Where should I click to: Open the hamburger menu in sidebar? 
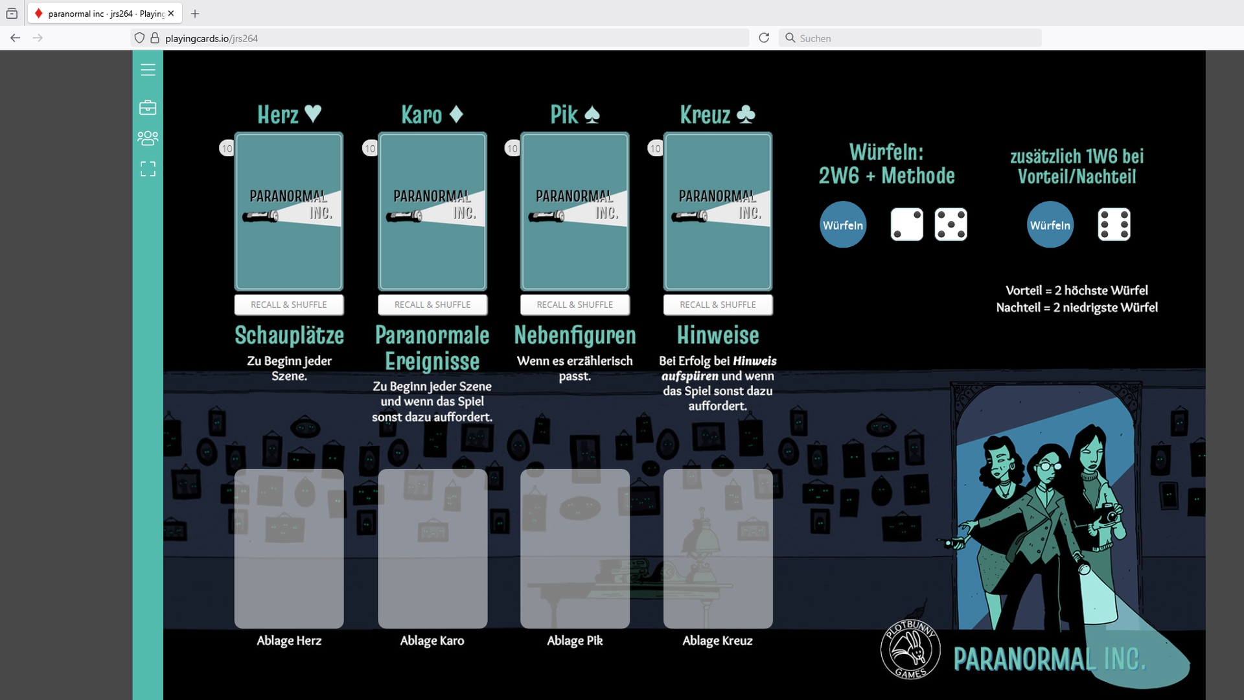coord(148,70)
